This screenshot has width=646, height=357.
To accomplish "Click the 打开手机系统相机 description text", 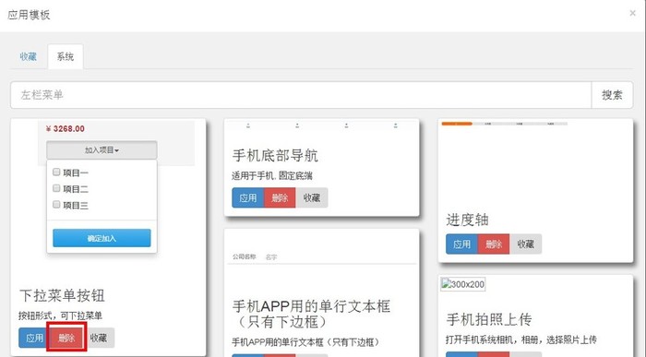I will coord(521,339).
